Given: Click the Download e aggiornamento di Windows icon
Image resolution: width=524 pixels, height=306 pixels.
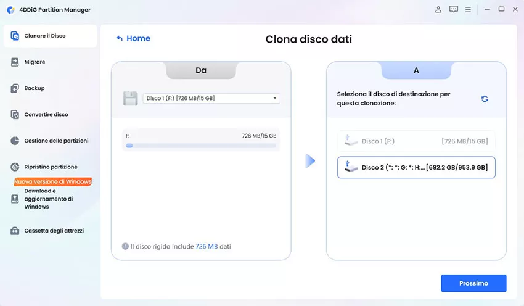Looking at the screenshot, I should click(15, 199).
